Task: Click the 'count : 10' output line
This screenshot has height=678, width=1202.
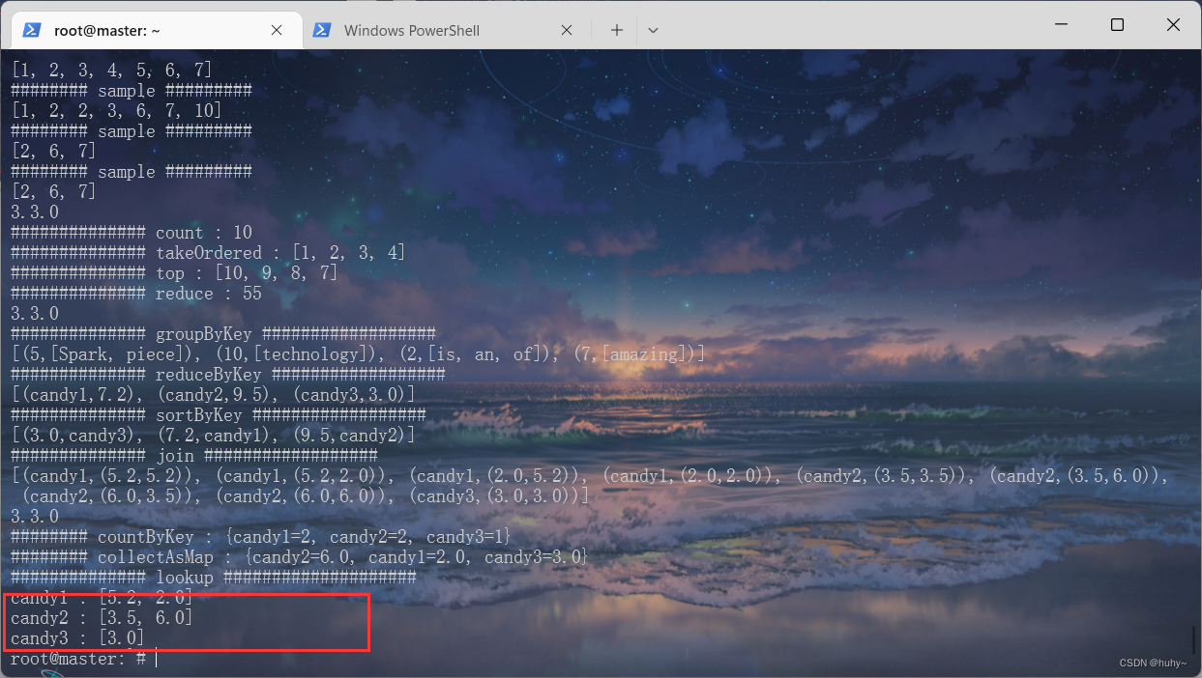Action: pos(132,233)
